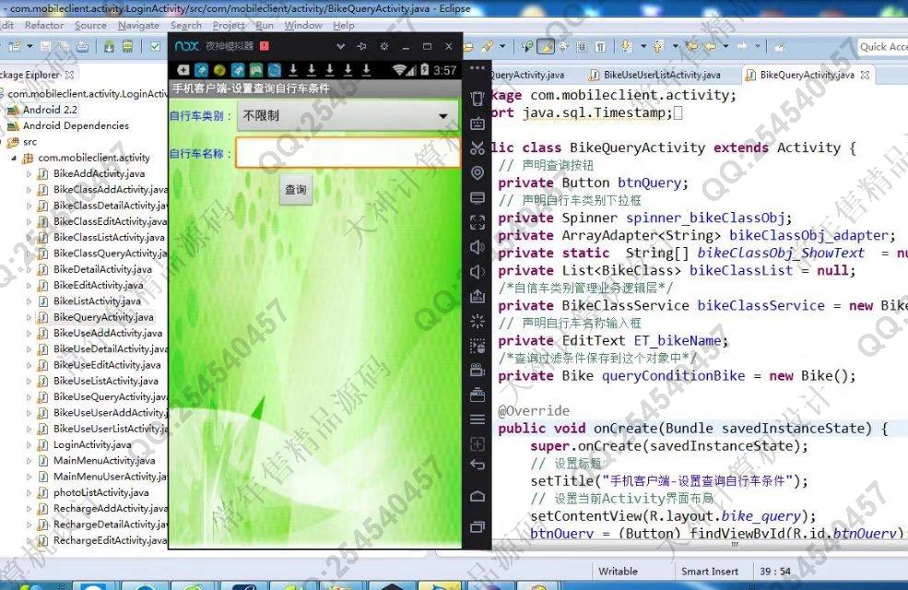Click the Eclipse print toolbar icon

(82, 47)
